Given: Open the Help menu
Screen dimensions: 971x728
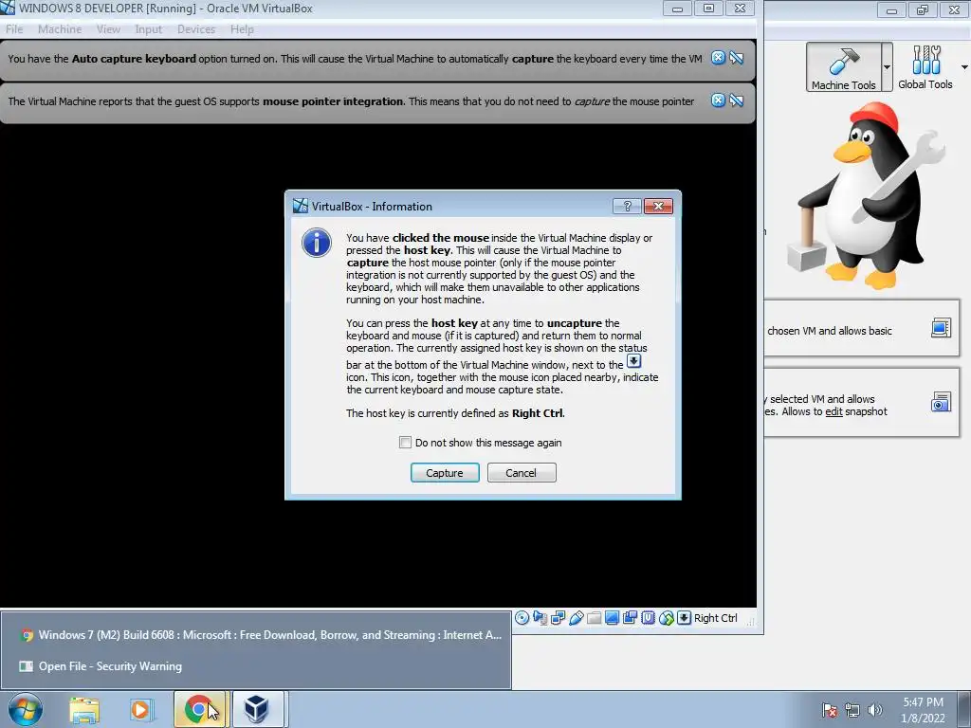Looking at the screenshot, I should [242, 29].
